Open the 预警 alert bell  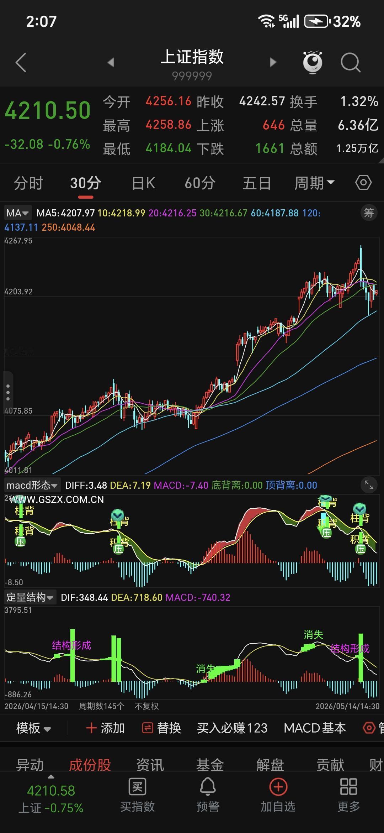coord(208,795)
